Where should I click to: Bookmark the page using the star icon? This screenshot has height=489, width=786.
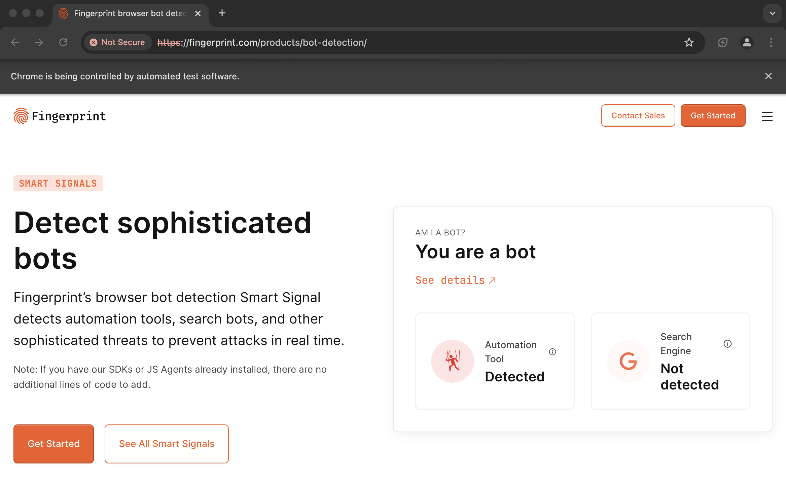pyautogui.click(x=689, y=42)
